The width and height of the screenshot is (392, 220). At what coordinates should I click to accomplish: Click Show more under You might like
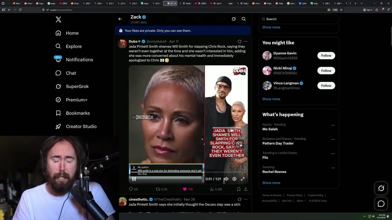[271, 99]
